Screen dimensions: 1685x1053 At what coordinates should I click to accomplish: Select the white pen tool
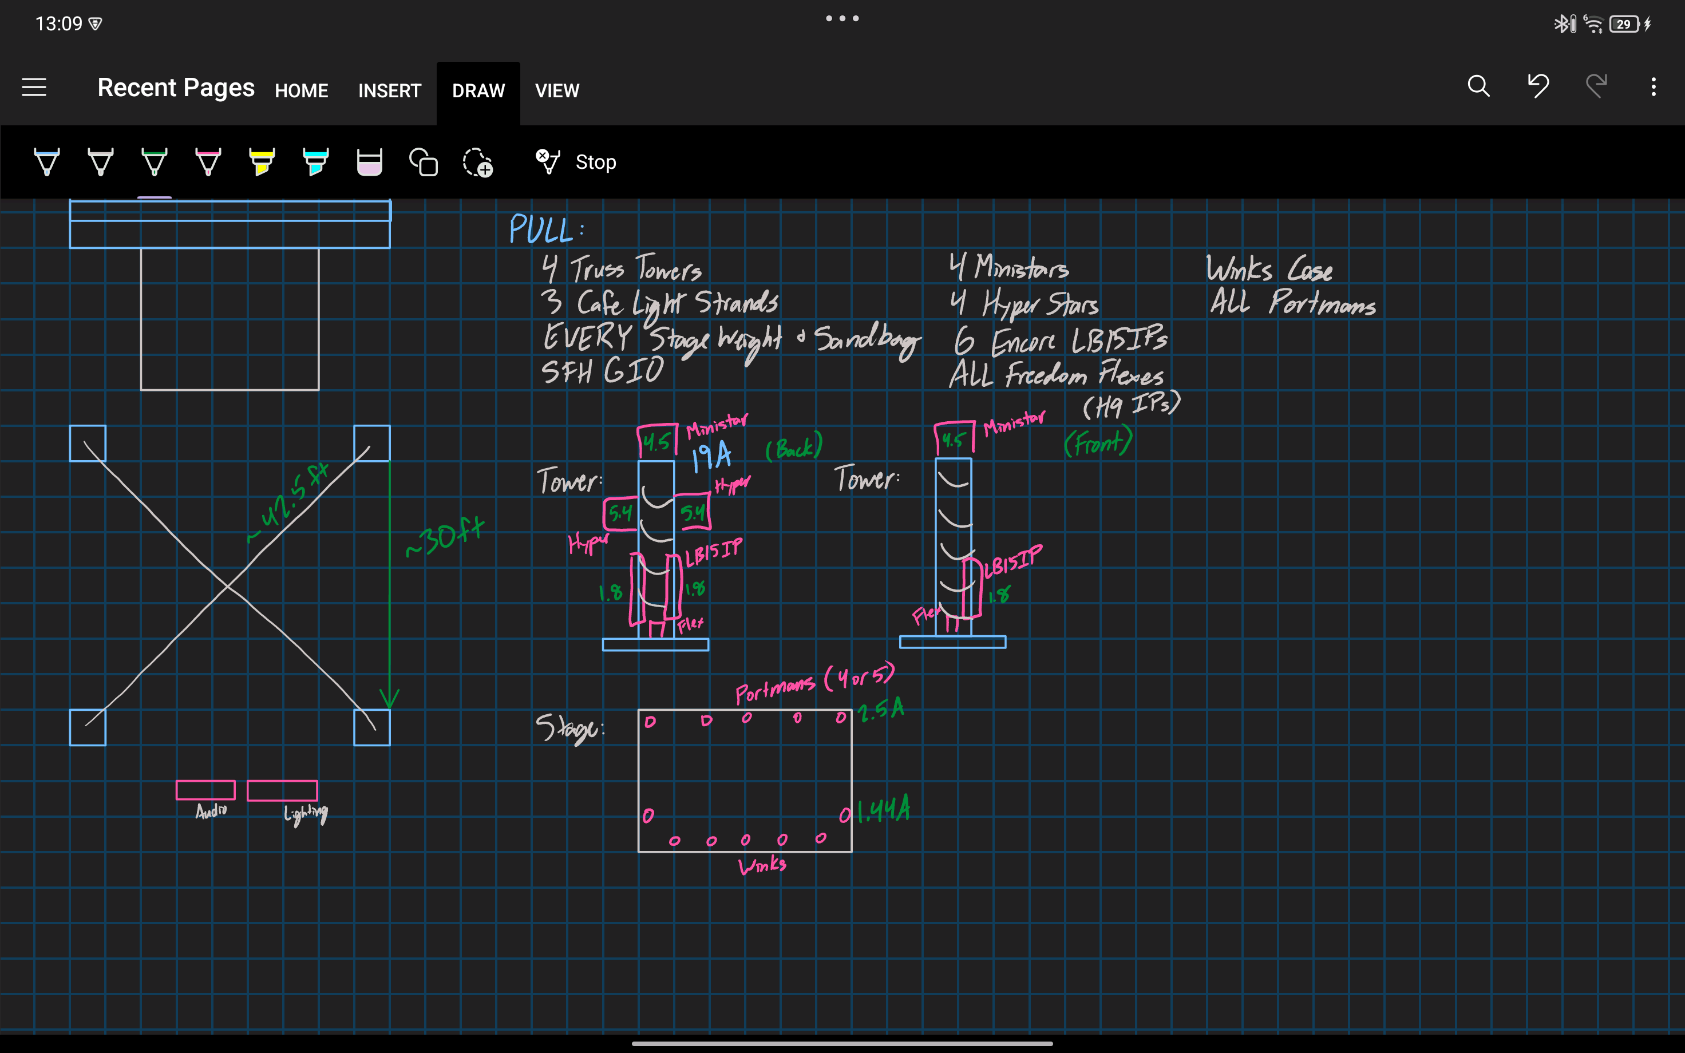pyautogui.click(x=100, y=161)
